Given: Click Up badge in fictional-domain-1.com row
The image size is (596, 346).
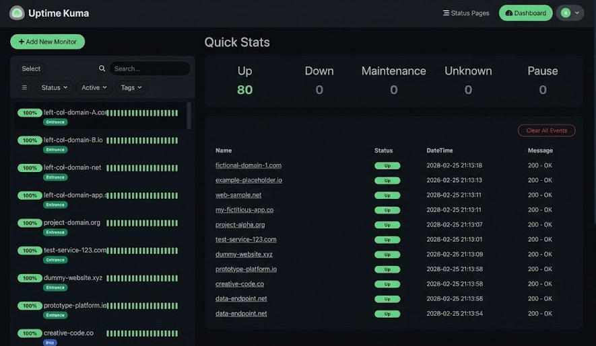Looking at the screenshot, I should tap(387, 166).
